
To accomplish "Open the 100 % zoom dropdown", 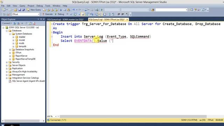I will [x=56, y=117].
